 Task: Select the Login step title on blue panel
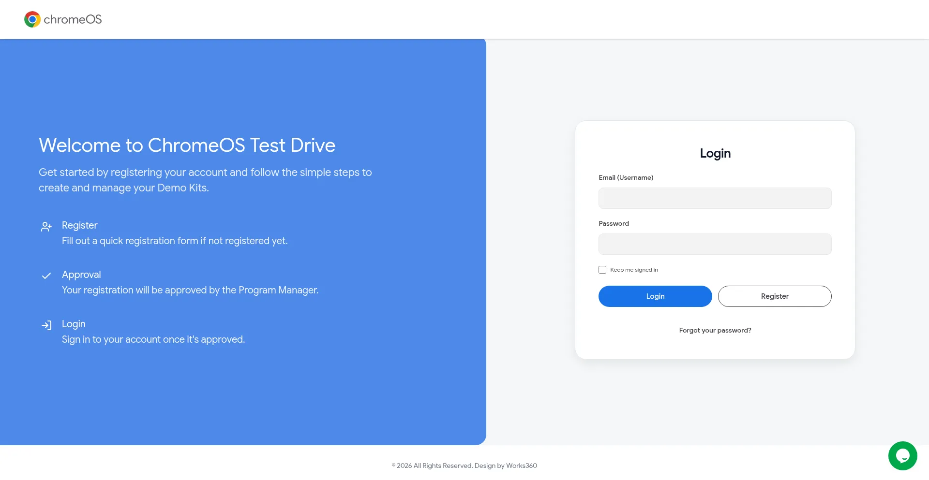point(74,324)
